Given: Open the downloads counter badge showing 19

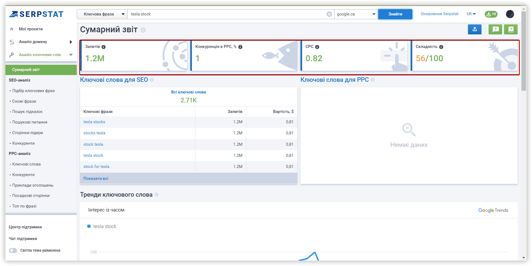Looking at the screenshot, I should click(x=491, y=14).
